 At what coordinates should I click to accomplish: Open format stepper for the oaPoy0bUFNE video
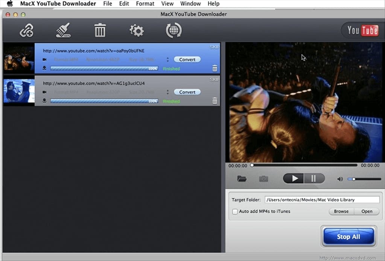[168, 60]
